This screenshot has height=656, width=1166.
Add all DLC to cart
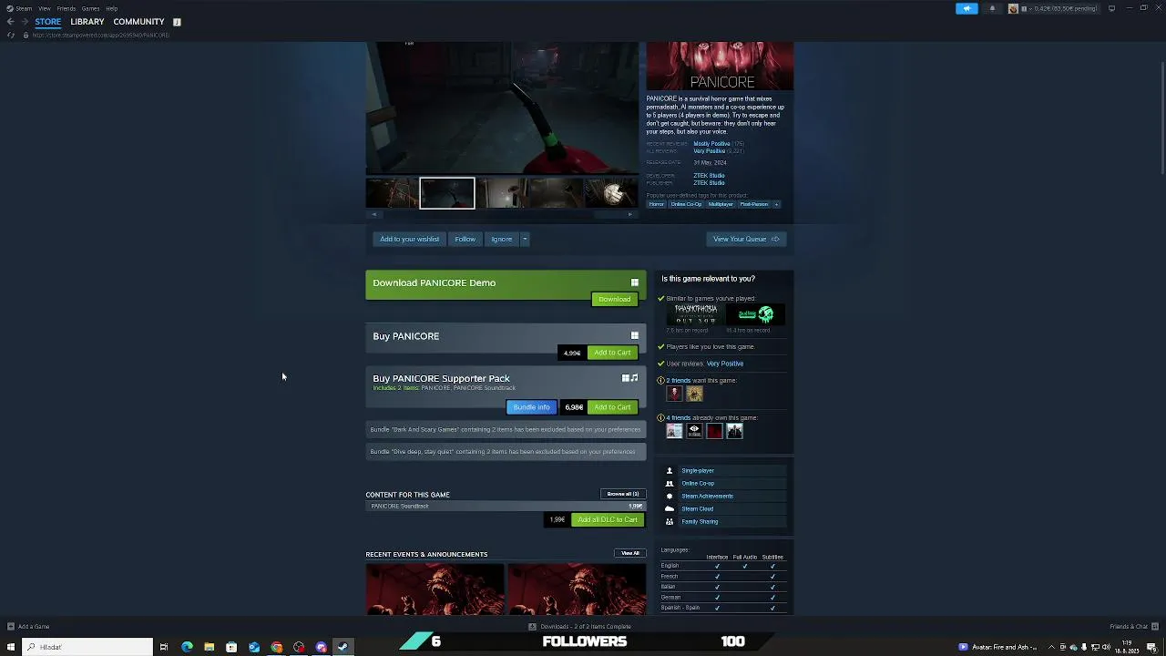click(x=608, y=519)
